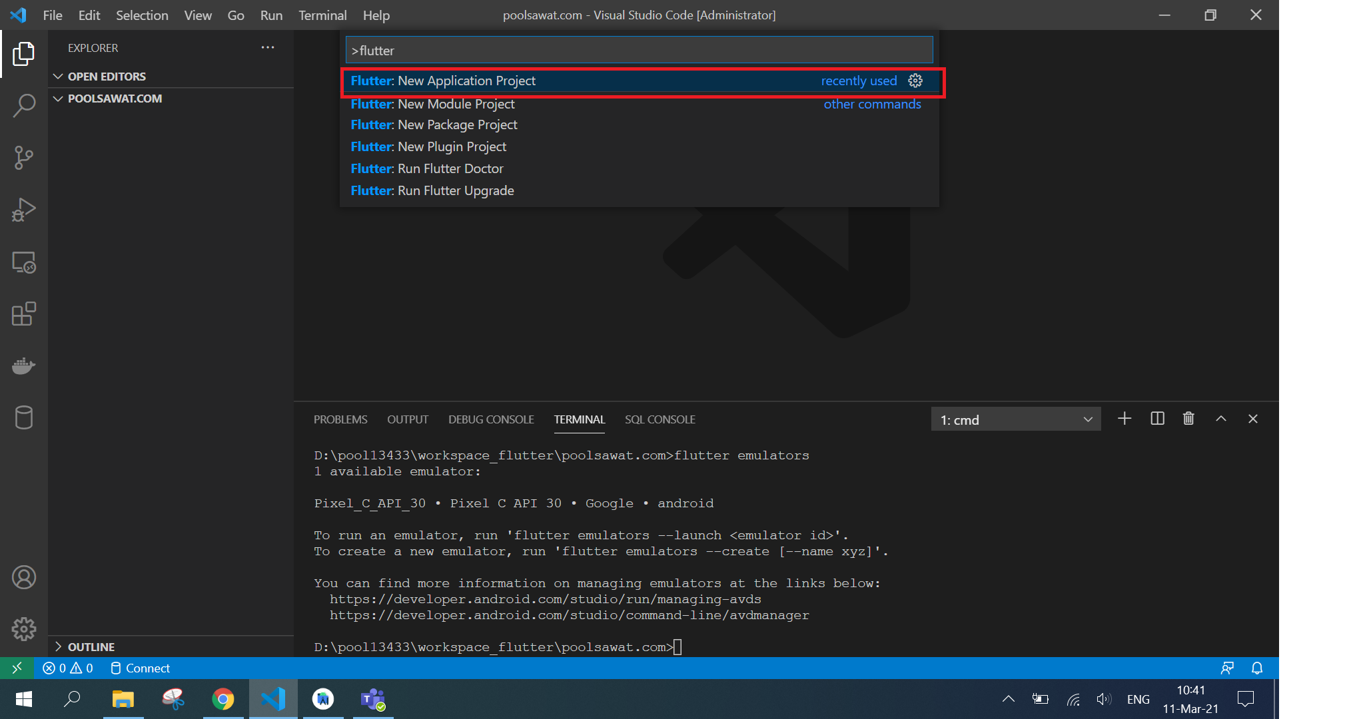The width and height of the screenshot is (1359, 719).
Task: Select Flutter: New Application Project command
Action: point(640,81)
